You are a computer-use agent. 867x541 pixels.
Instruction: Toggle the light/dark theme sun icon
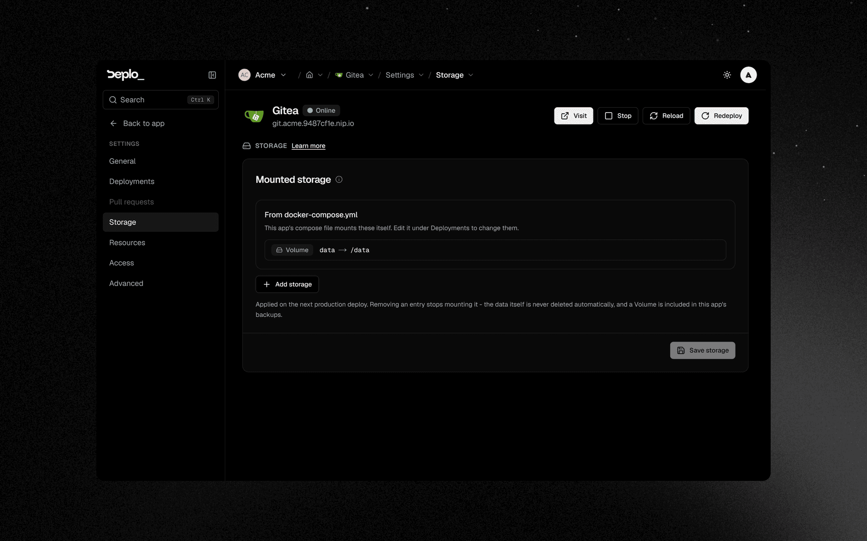tap(727, 75)
